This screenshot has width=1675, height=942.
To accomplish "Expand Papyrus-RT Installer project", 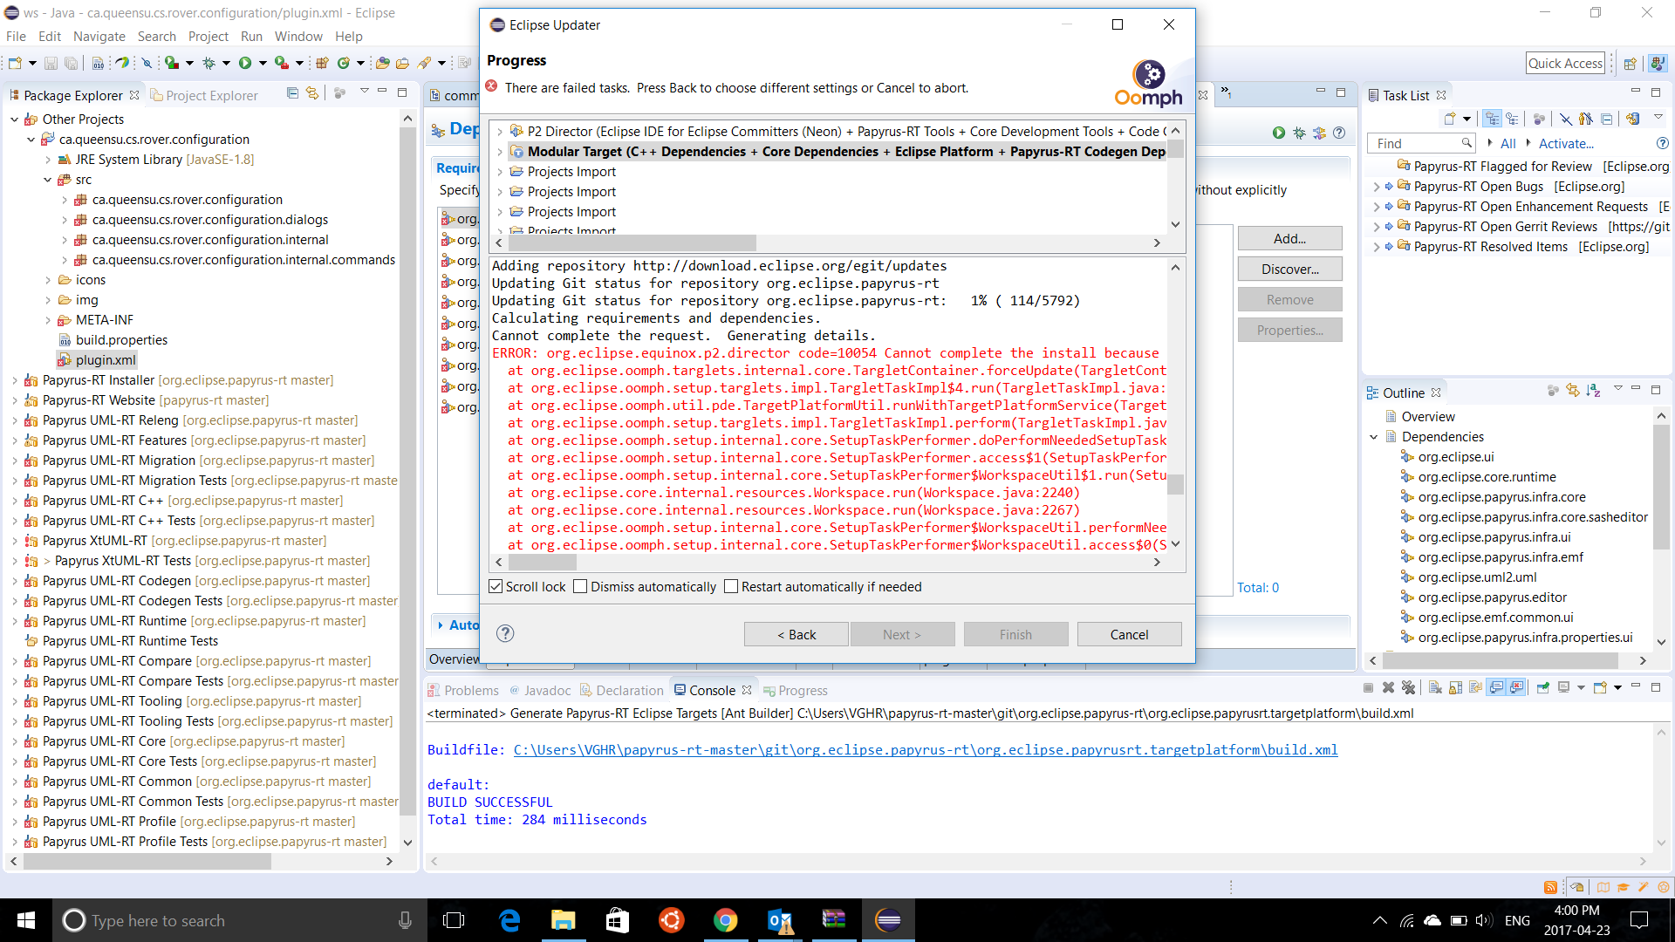I will pos(14,380).
